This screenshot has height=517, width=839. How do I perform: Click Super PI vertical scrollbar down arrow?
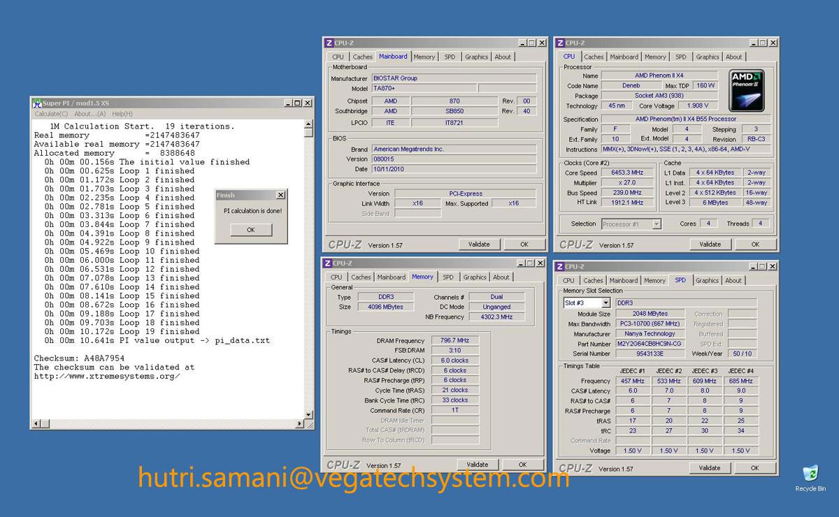309,414
